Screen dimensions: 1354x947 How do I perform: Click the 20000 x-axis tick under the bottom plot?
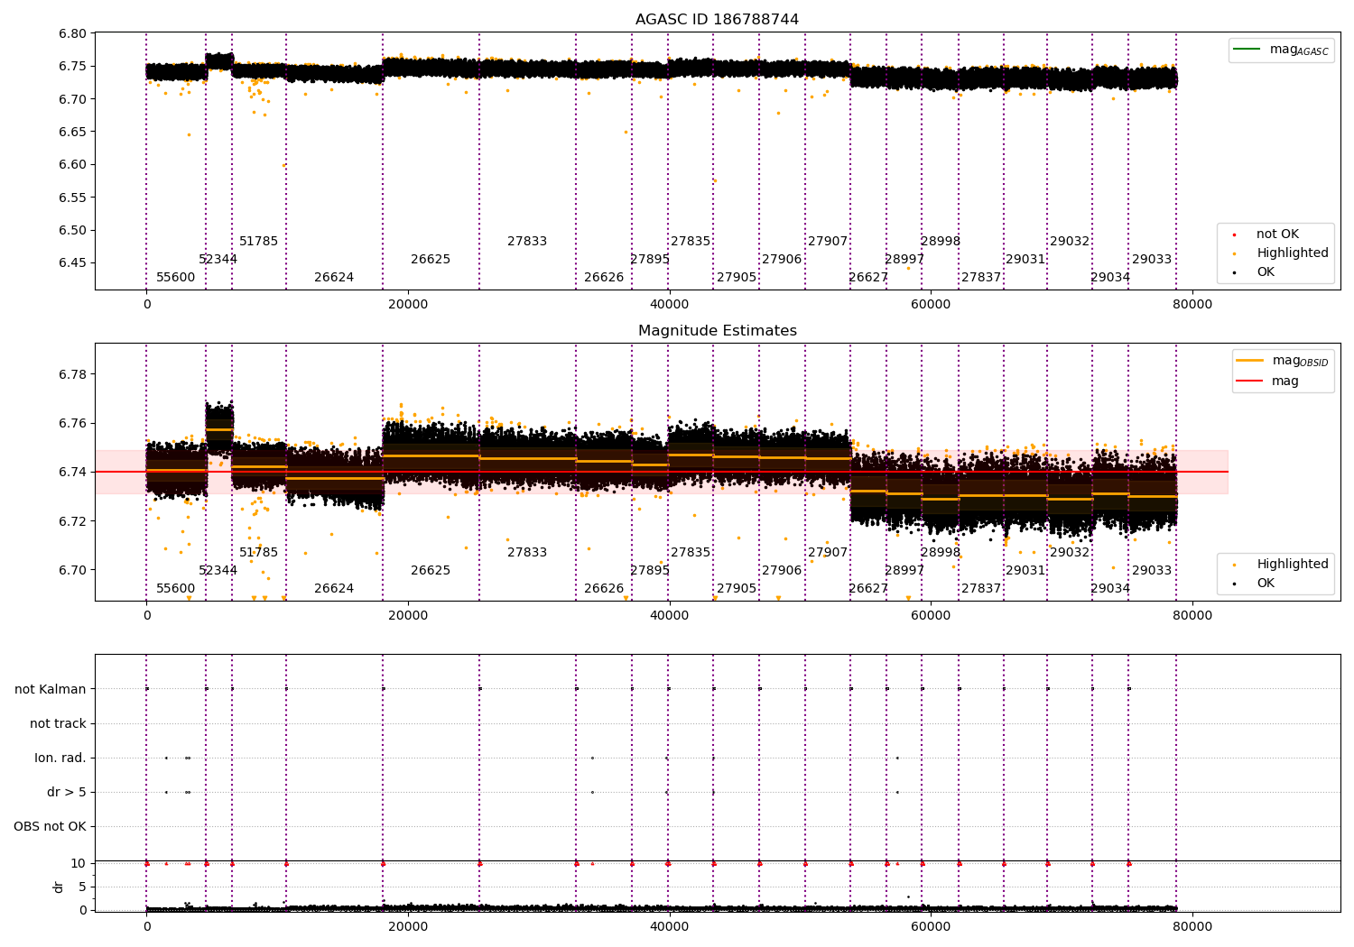pos(408,927)
